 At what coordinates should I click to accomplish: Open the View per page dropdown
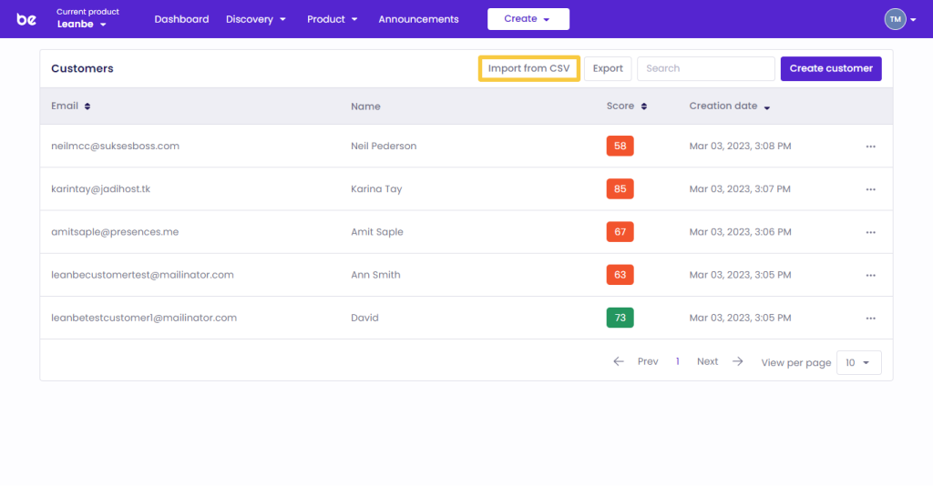pyautogui.click(x=856, y=362)
